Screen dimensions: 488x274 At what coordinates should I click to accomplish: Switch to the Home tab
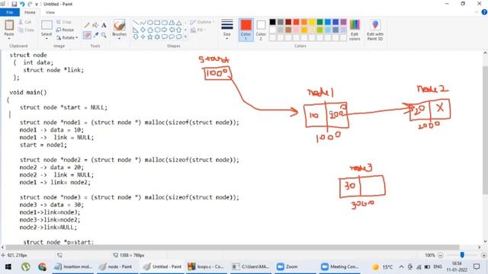tap(30, 12)
